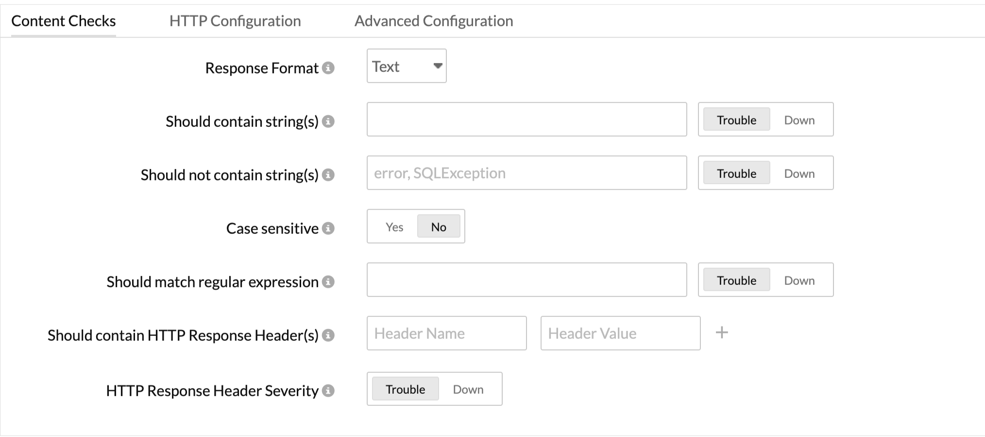Focus the Should not contain string(s) field

526,173
